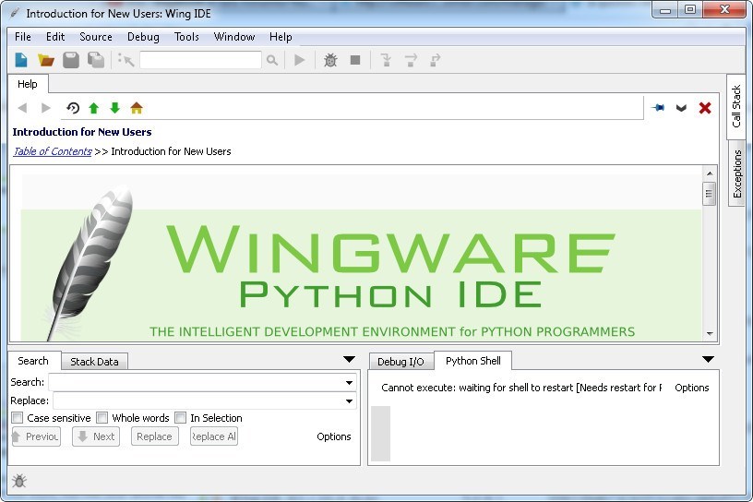The image size is (753, 502).
Task: Click the Step Into debugger icon
Action: [x=386, y=60]
